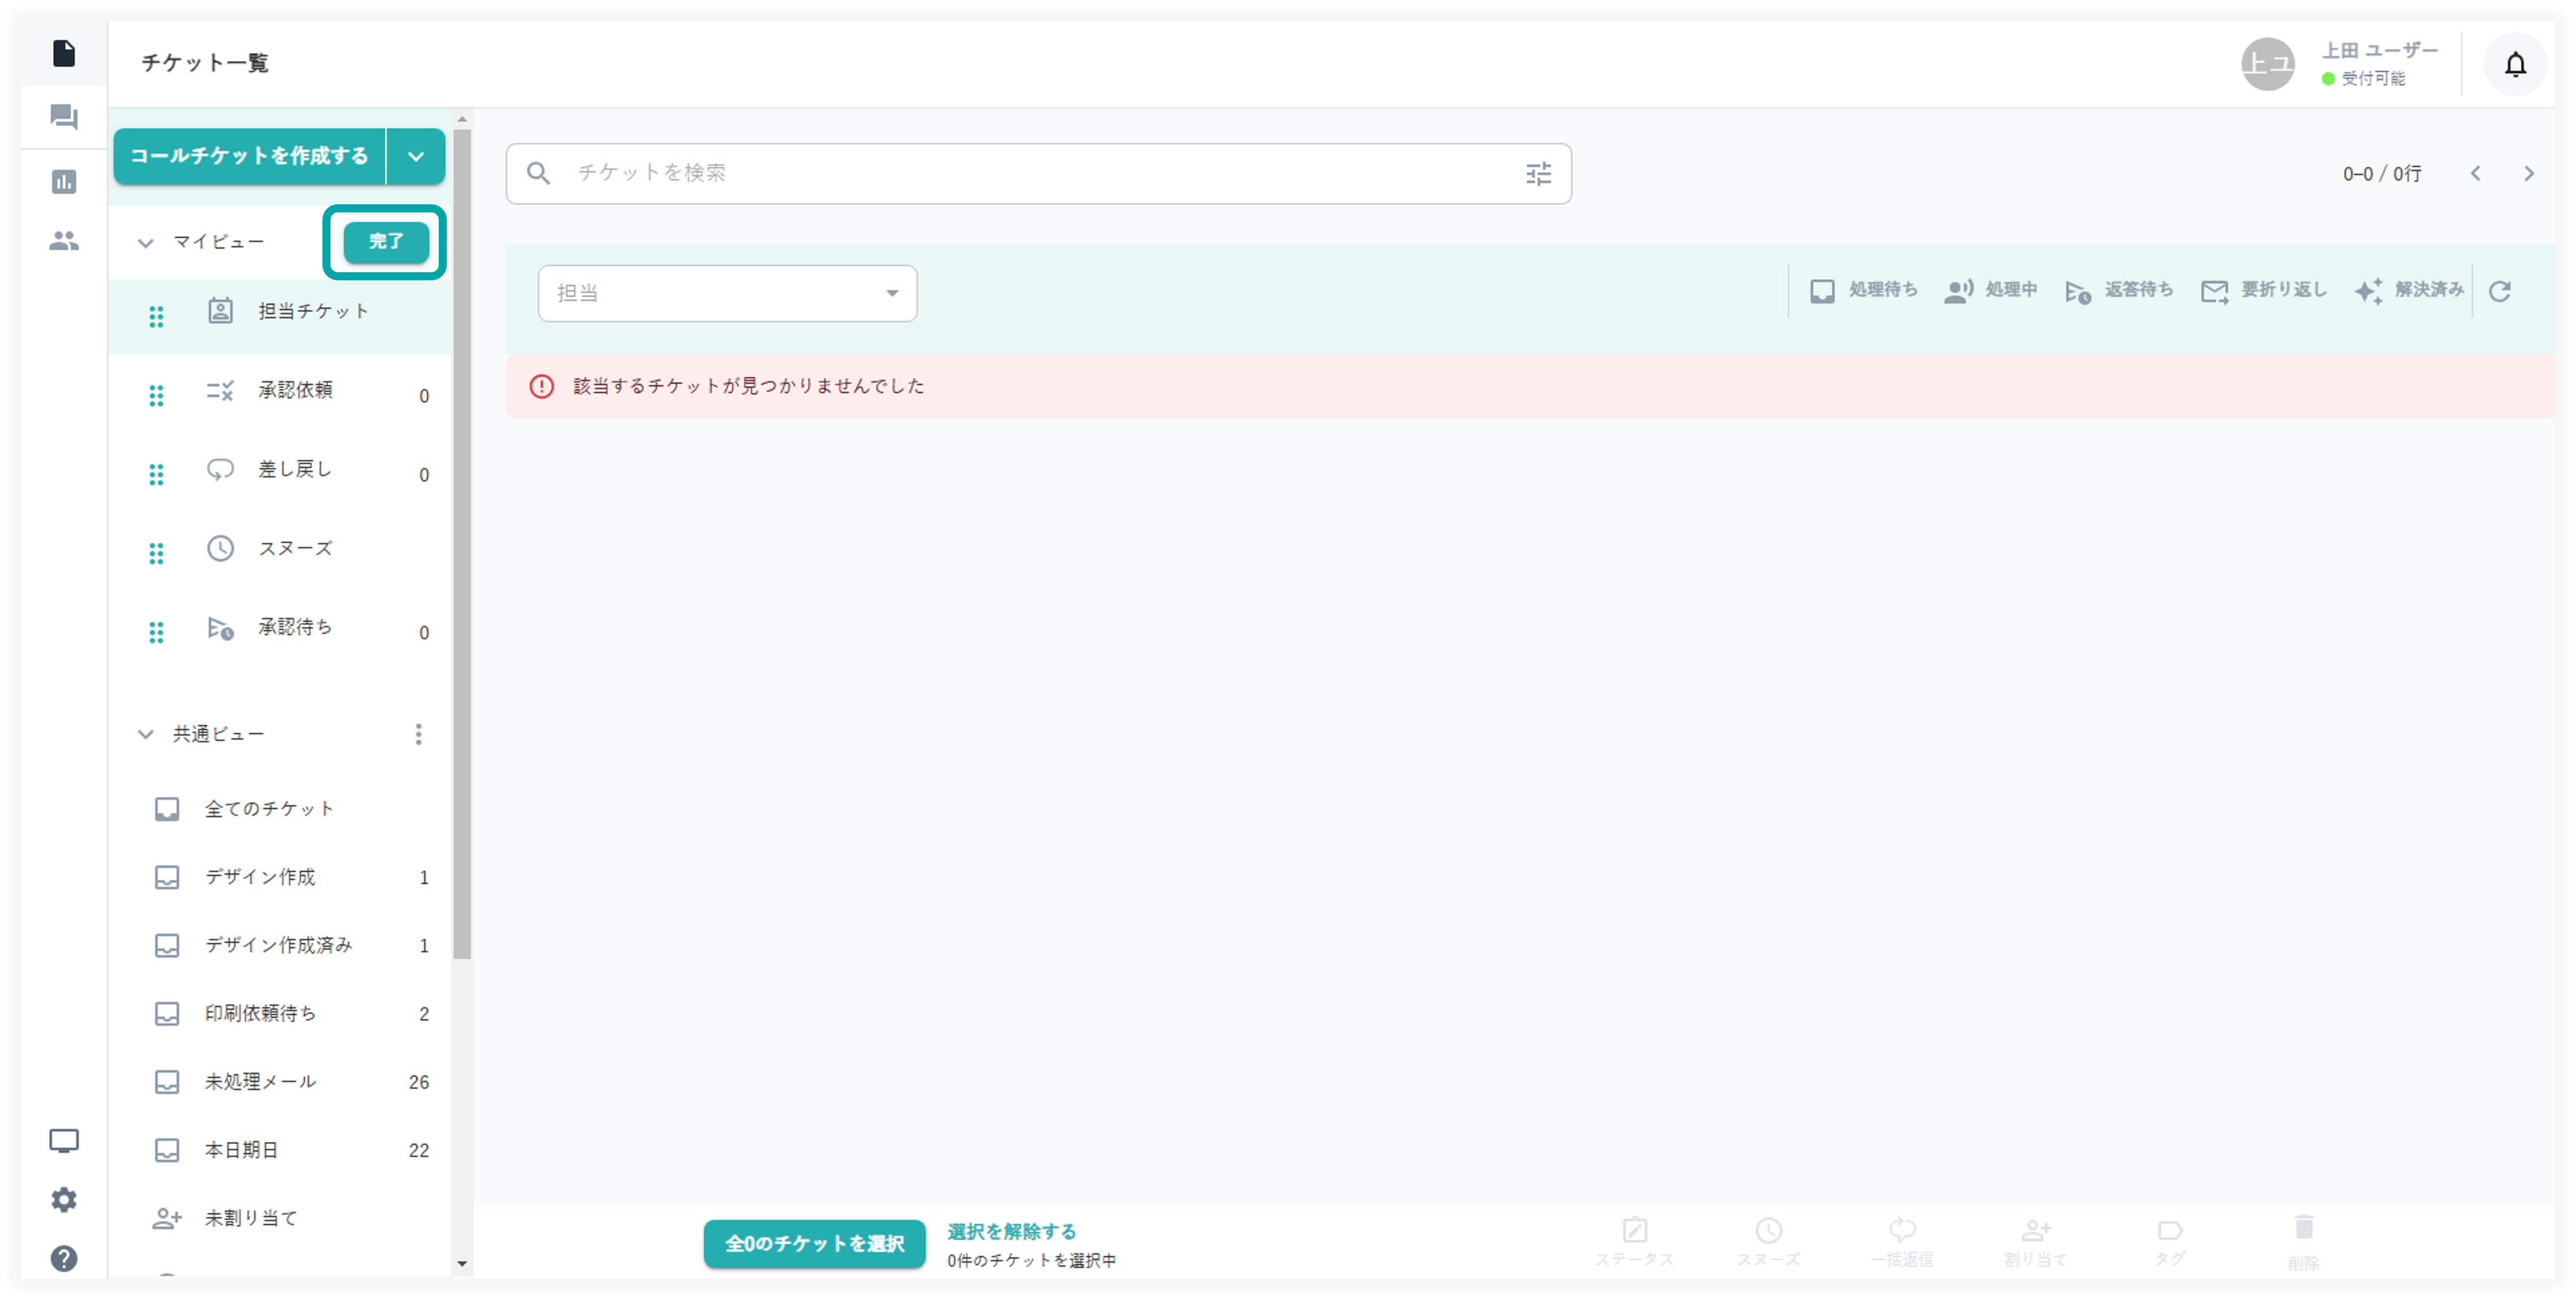
Task: Open the 担当 dropdown
Action: point(727,293)
